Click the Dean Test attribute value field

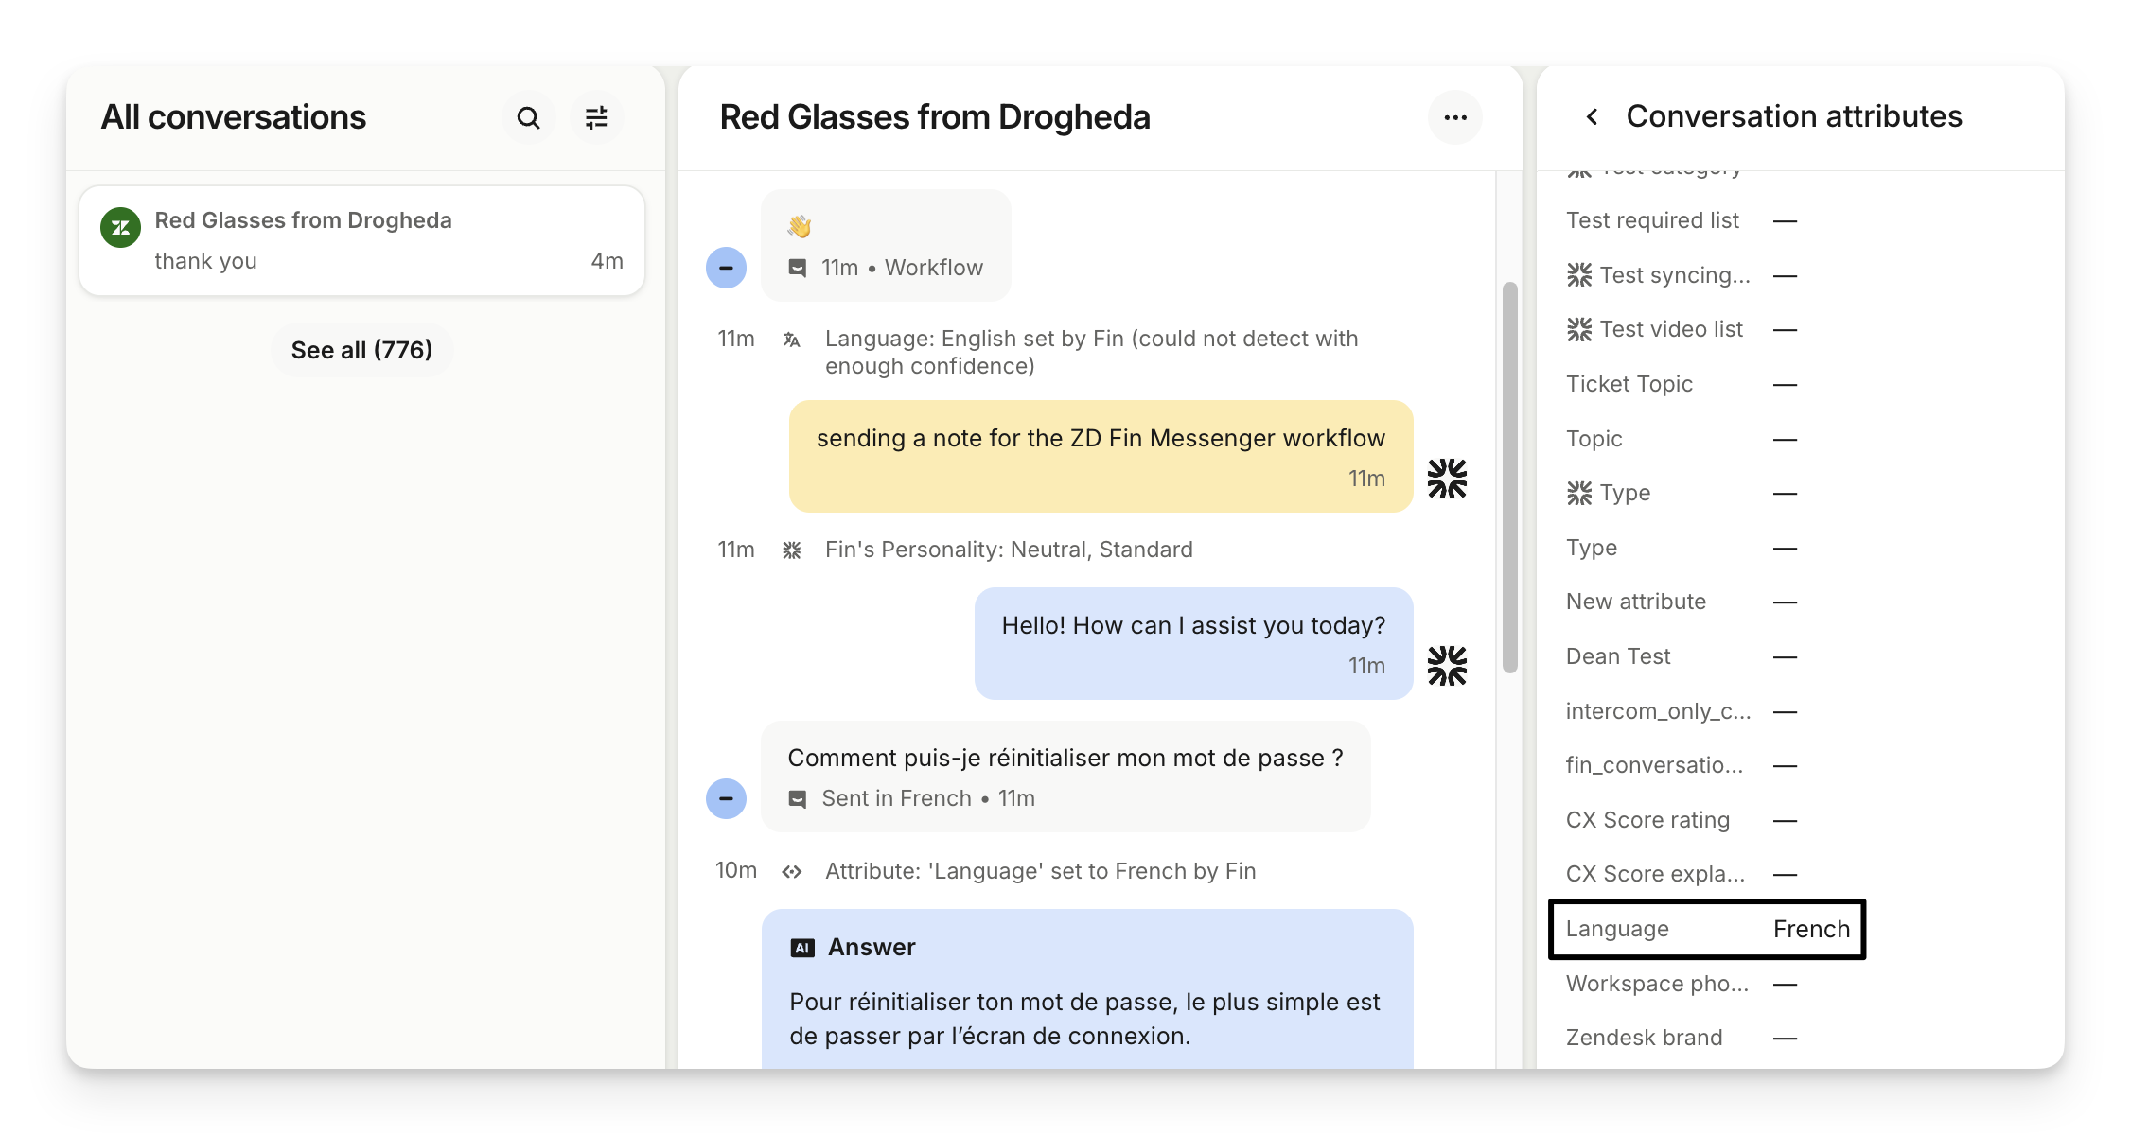1785,657
